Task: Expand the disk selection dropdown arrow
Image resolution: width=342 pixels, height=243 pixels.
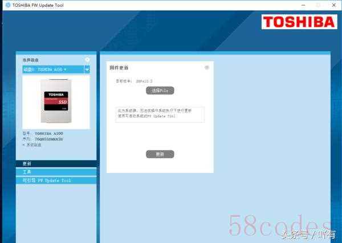Action: click(x=87, y=69)
